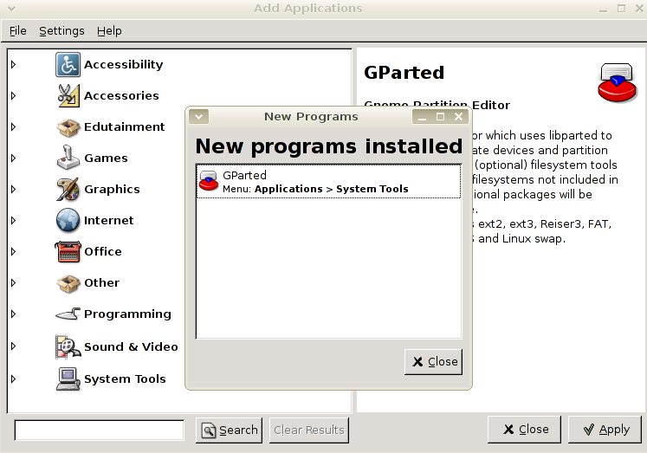Click the GParted icon in New Programs list

point(209,181)
